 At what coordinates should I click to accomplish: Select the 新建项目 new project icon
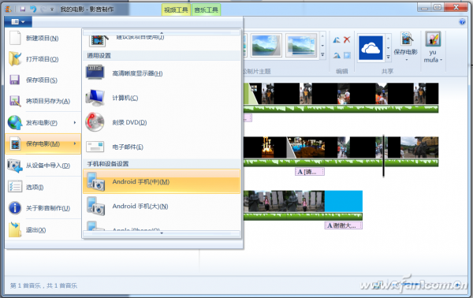point(15,38)
